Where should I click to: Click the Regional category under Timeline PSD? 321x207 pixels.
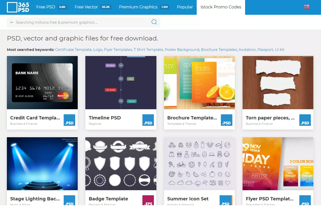pos(95,124)
